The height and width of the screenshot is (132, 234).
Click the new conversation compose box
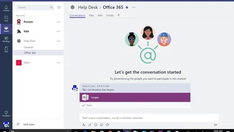coord(149,118)
